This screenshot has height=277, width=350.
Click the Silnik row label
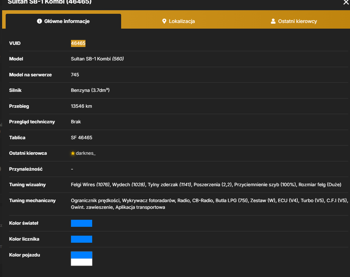15,90
